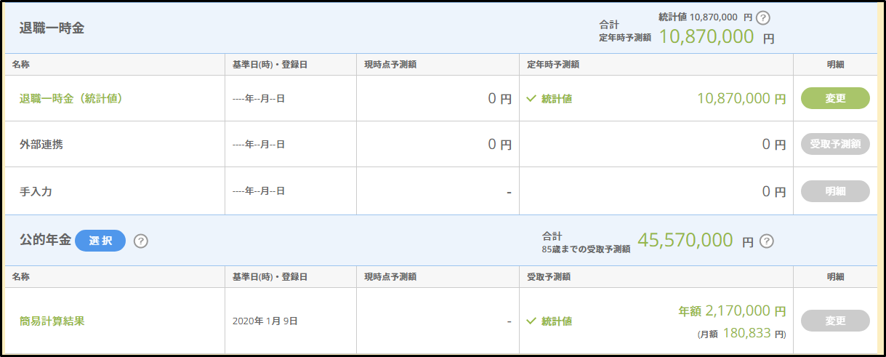
Task: Click the 定年時予測額 column header
Action: (x=553, y=65)
